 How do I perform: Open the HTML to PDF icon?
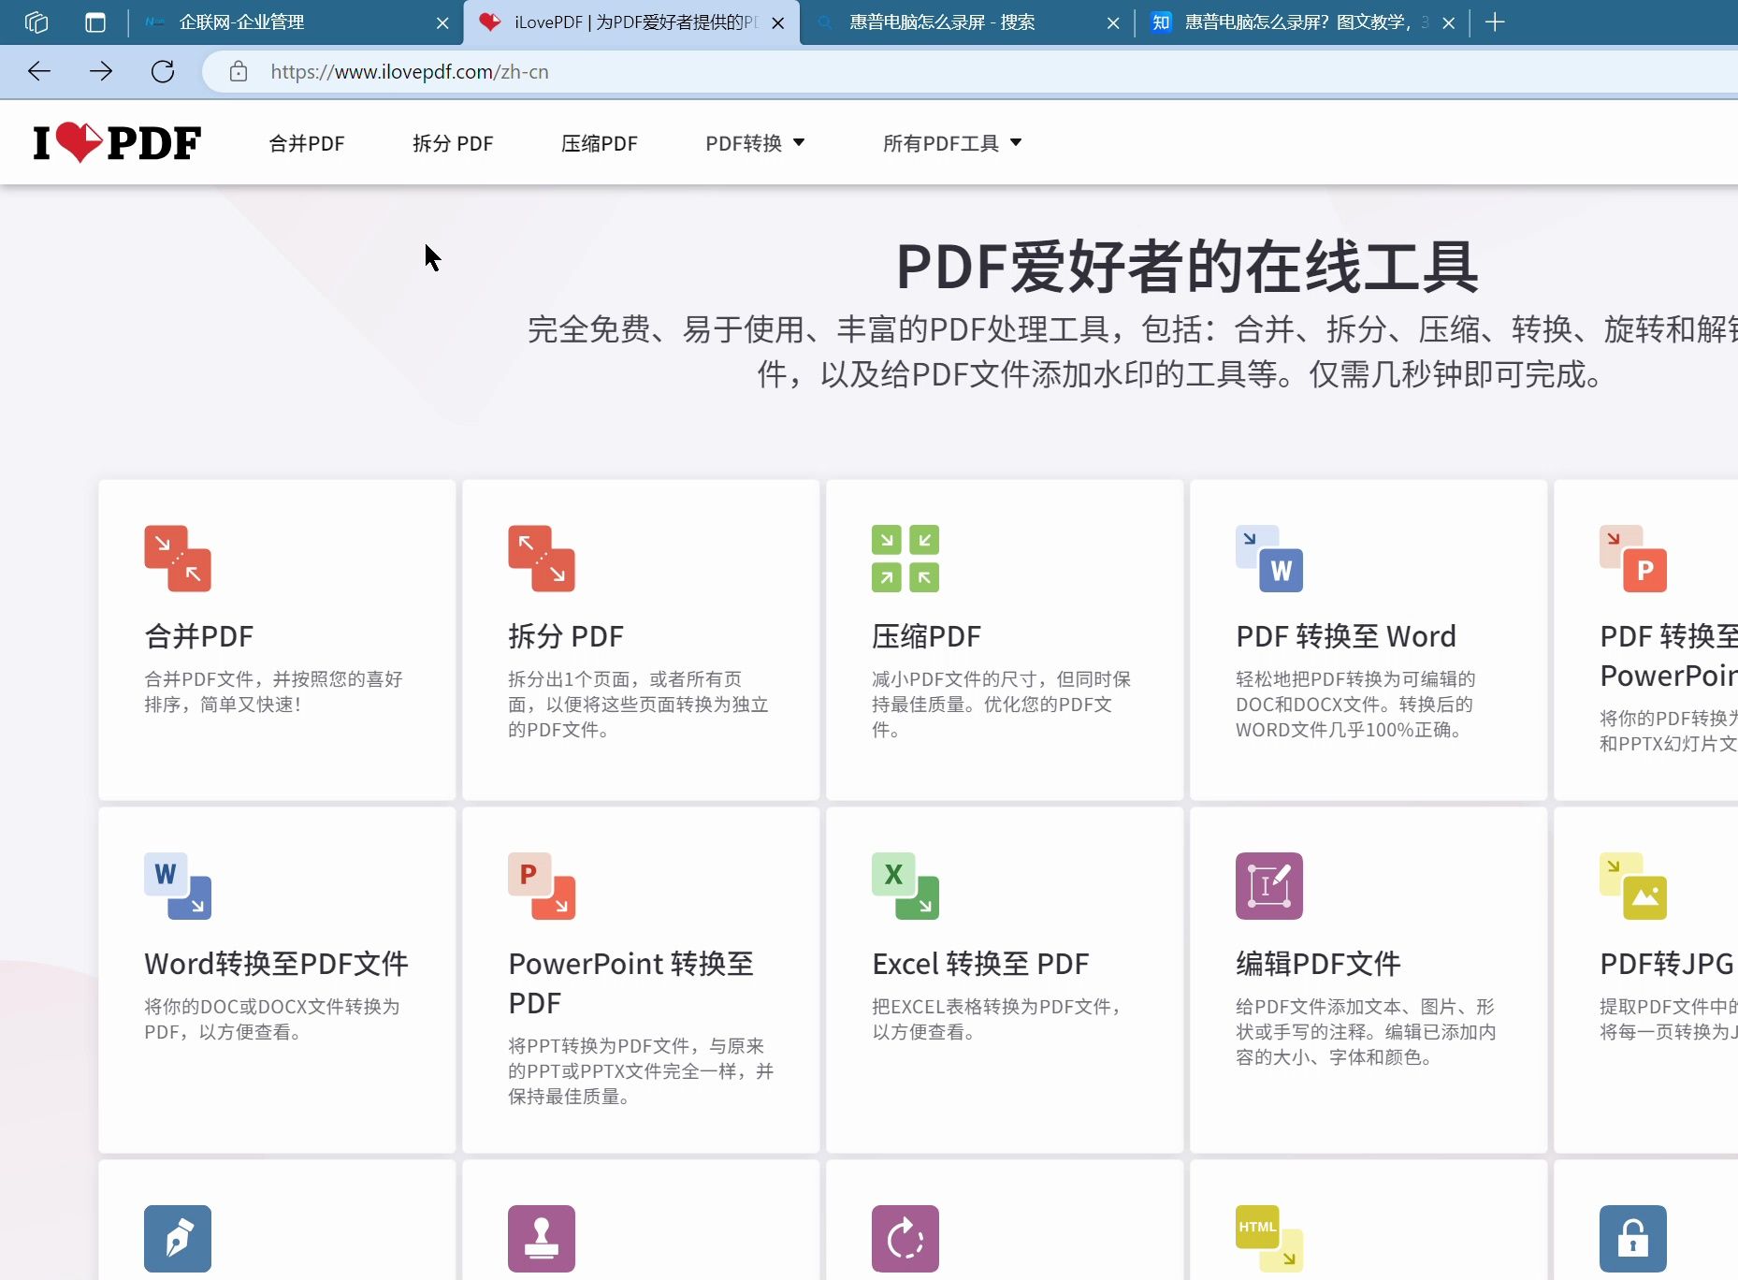[1269, 1239]
